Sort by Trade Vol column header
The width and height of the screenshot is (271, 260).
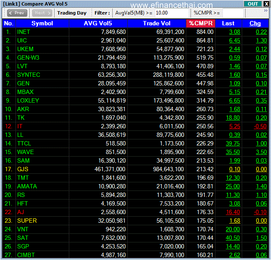click(x=157, y=23)
